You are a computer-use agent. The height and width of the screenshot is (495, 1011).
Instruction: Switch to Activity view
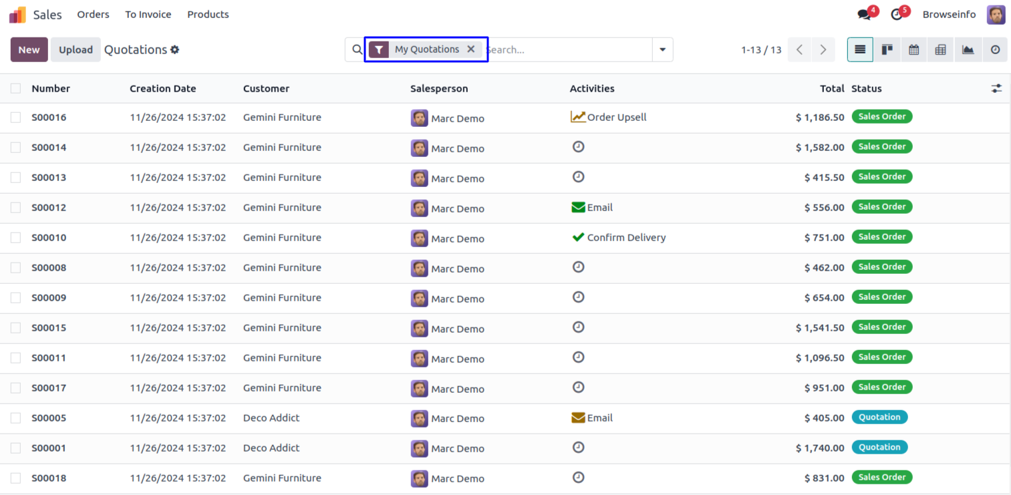995,50
